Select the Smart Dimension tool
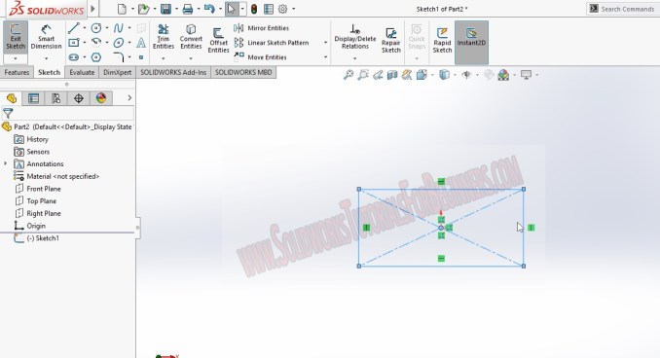The image size is (660, 358). click(46, 37)
